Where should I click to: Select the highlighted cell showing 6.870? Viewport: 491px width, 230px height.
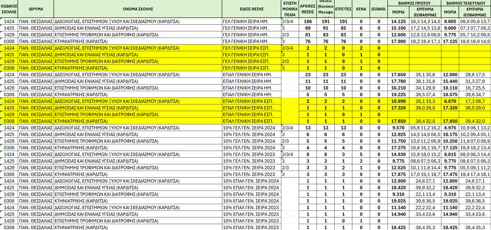(x=450, y=101)
